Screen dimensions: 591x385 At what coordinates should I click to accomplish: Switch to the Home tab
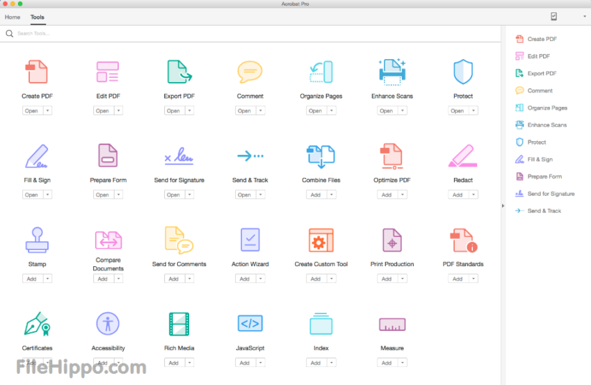point(13,17)
